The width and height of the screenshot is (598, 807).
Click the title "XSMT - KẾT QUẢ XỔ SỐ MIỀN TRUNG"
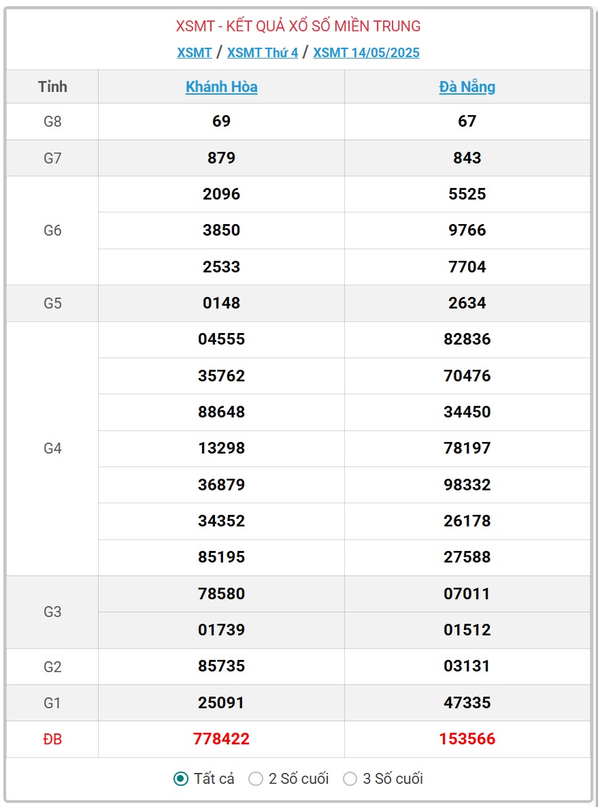298,26
